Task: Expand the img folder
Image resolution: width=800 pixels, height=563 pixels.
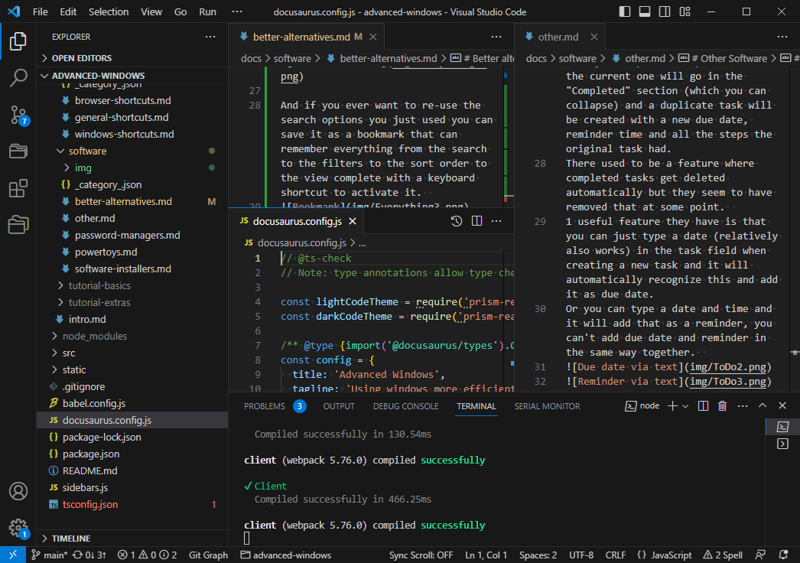Action: (132, 168)
